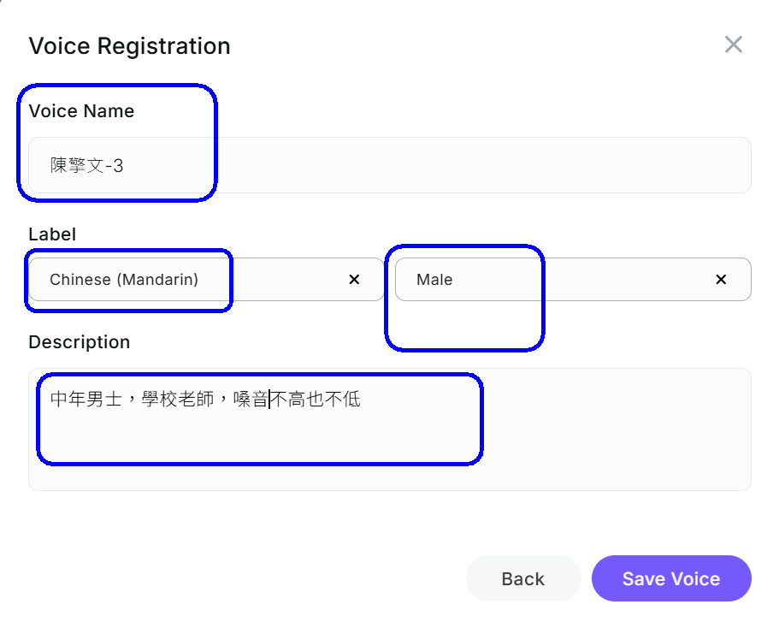The width and height of the screenshot is (773, 622).
Task: Click the "Voice Name" field label
Action: click(x=81, y=111)
